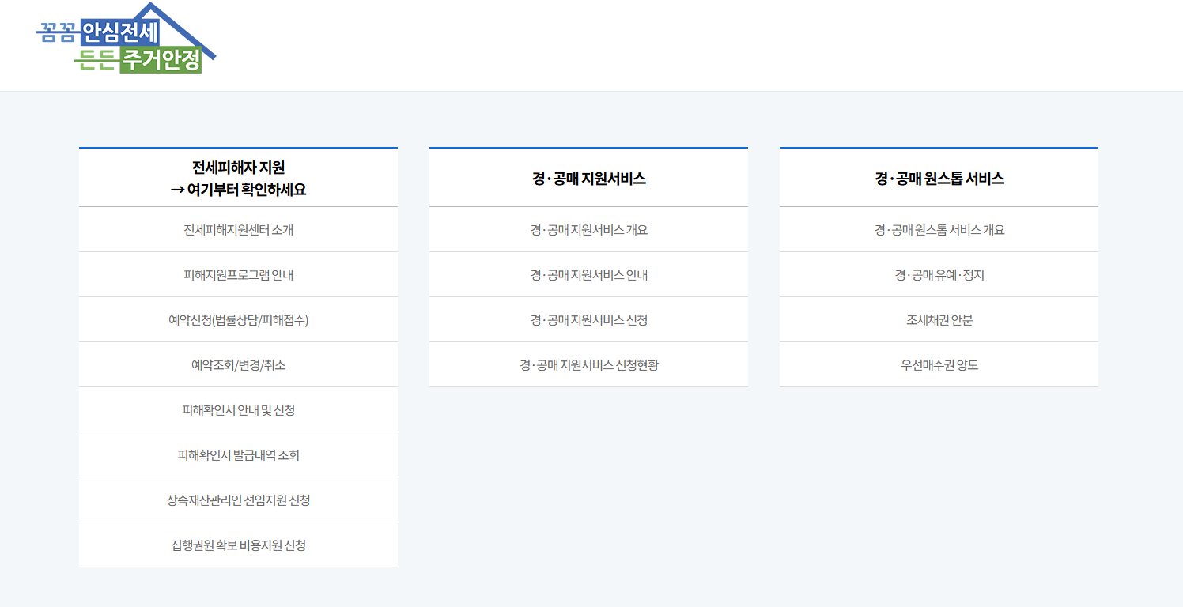Select 상속재산관리인 선임지원 신청
This screenshot has height=607, width=1183.
click(238, 500)
